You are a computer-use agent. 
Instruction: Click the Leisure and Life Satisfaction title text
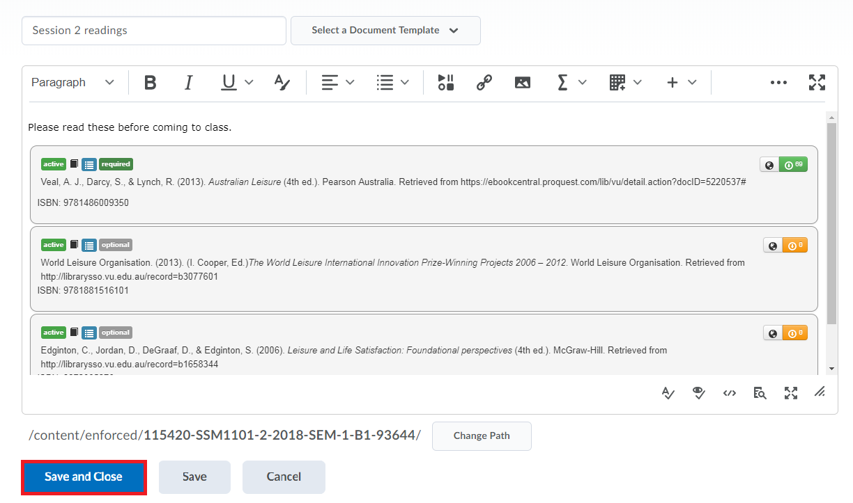(x=400, y=351)
